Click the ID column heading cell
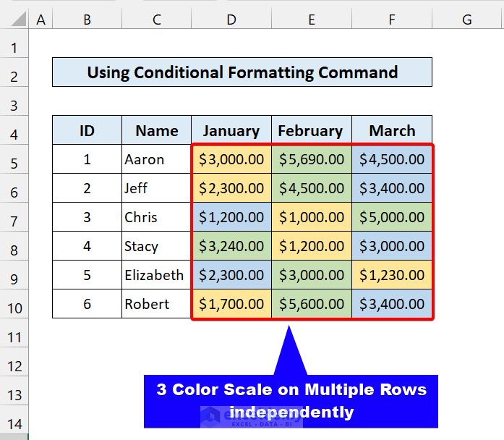 87,130
